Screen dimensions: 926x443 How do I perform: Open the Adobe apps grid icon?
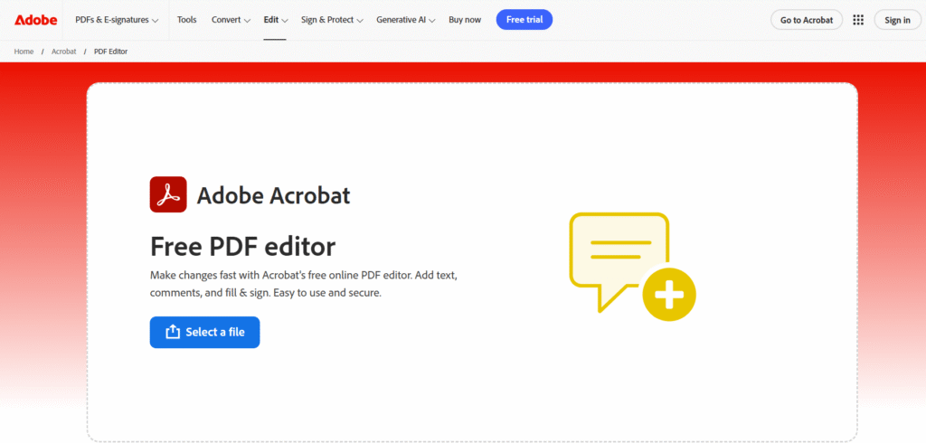click(858, 20)
